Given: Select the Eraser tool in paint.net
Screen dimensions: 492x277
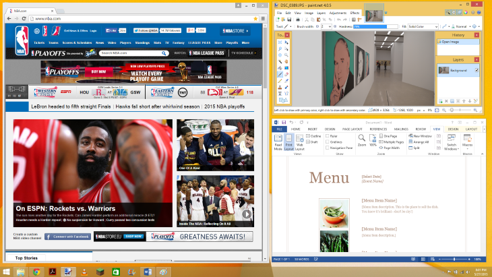Looking at the screenshot, I should 286,74.
